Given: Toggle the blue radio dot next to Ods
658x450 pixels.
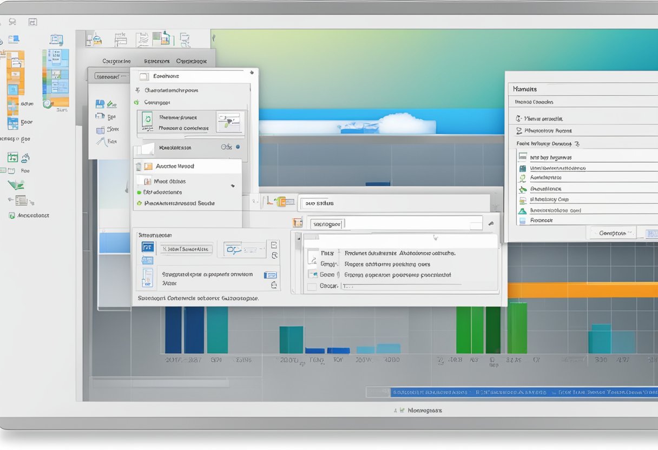Looking at the screenshot, I should [238, 147].
